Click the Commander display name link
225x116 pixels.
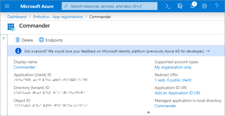[x=25, y=67]
